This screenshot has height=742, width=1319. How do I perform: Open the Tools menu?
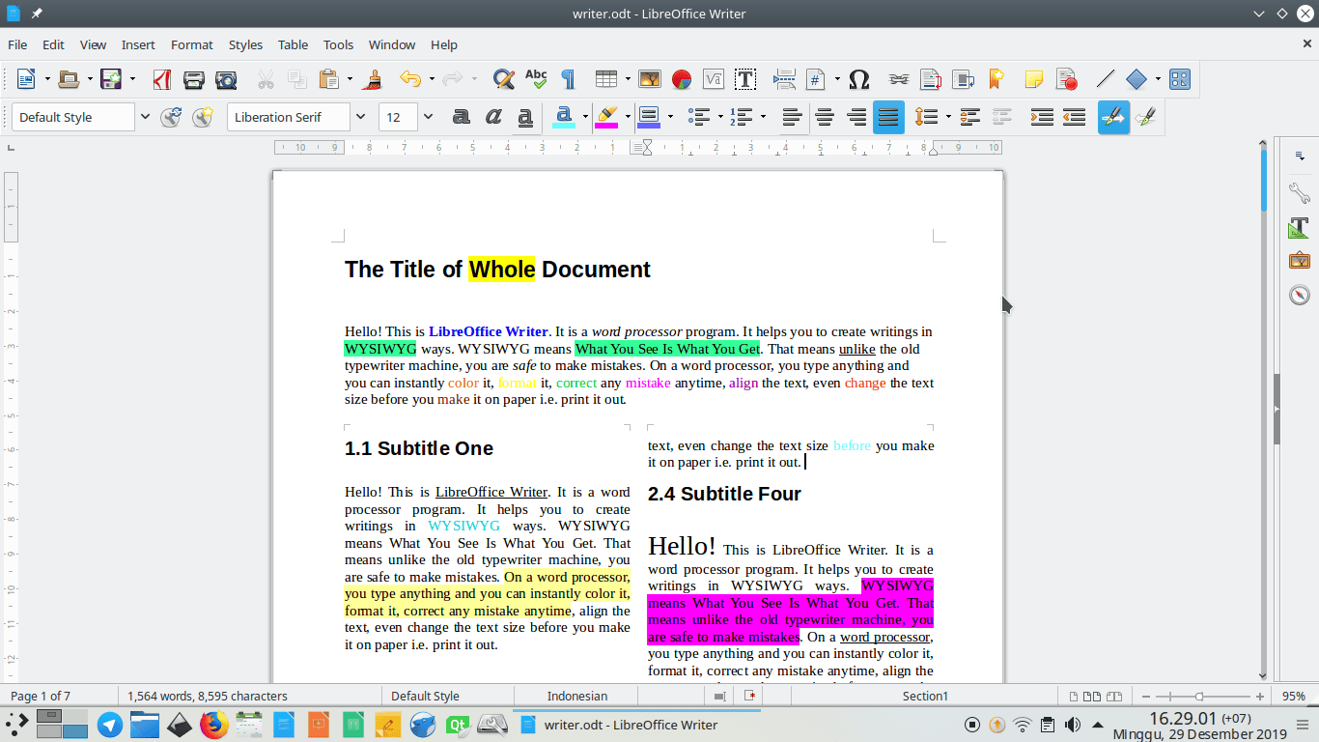pos(338,44)
